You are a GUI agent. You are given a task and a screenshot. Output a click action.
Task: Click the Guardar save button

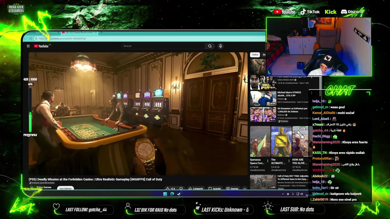(x=214, y=189)
